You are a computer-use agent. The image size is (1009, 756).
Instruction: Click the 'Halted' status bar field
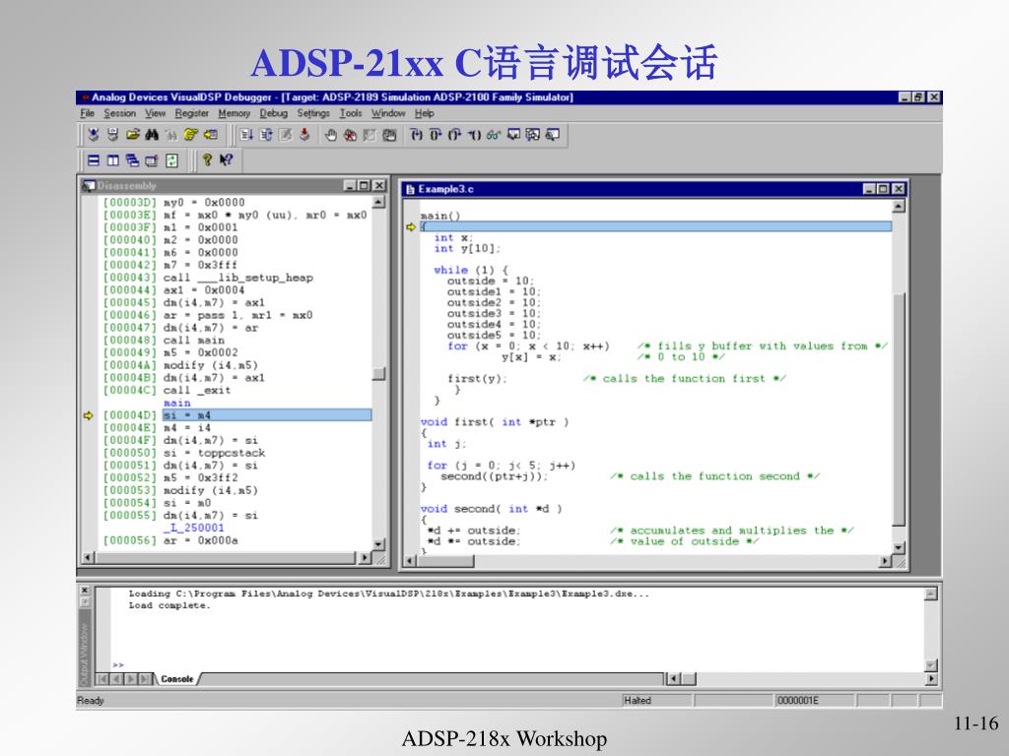pos(656,701)
